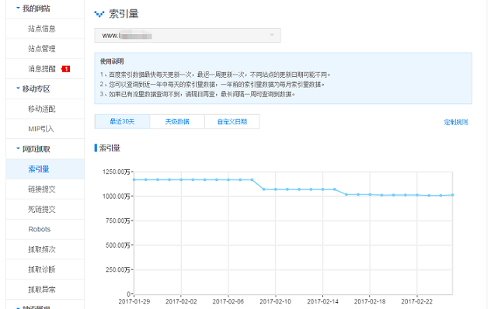Open MIP引入 in the sidebar

click(x=41, y=129)
